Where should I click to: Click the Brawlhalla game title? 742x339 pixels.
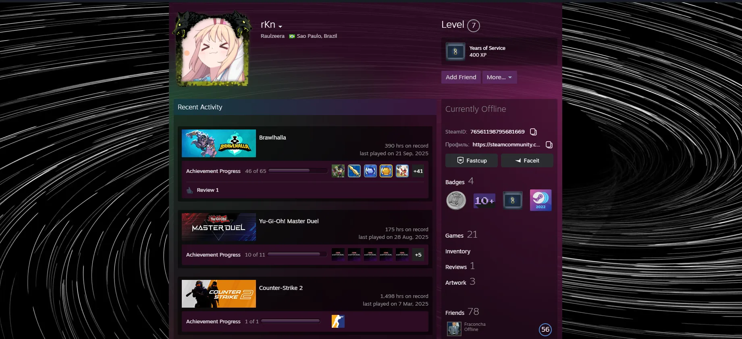click(x=272, y=138)
